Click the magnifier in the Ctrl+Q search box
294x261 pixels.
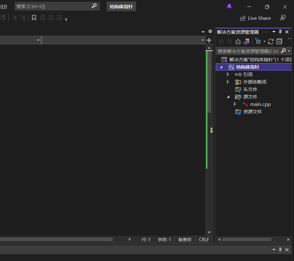point(94,6)
